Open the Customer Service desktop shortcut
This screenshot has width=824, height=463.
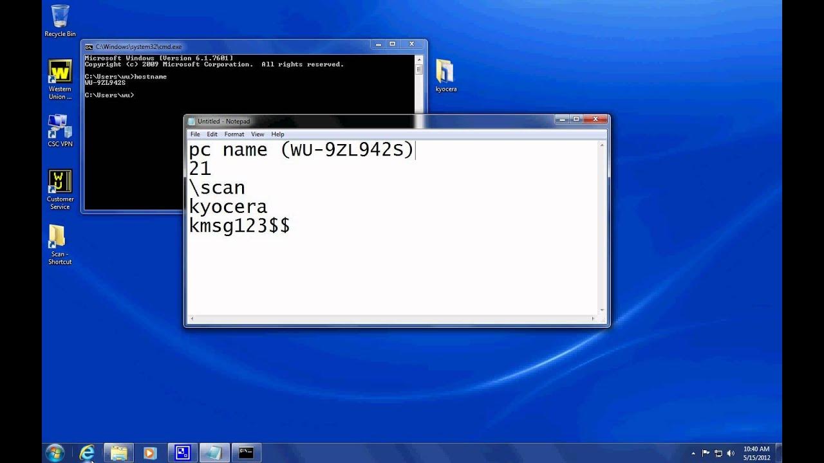[60, 190]
